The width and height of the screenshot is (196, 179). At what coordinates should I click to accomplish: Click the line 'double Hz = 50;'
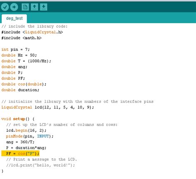(19, 55)
